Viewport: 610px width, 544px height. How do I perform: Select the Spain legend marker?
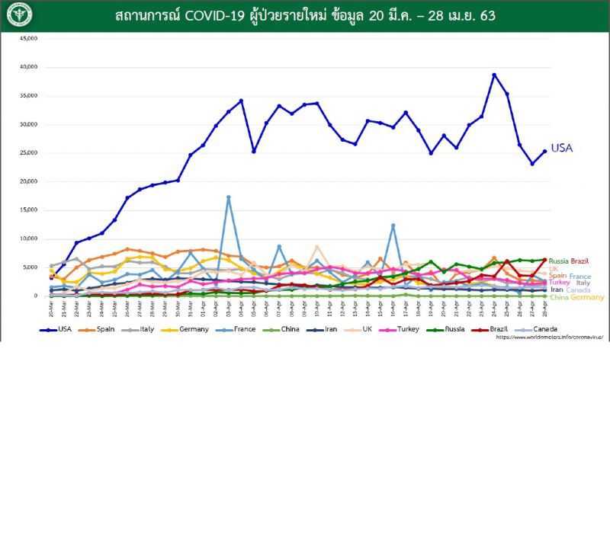click(87, 330)
